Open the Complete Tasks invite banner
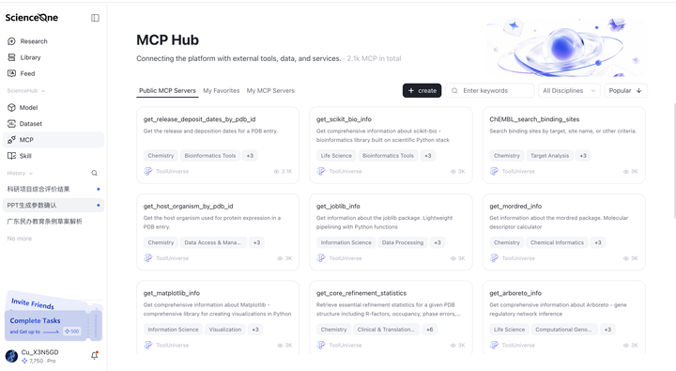Viewport: 676px width, 371px height. [53, 325]
